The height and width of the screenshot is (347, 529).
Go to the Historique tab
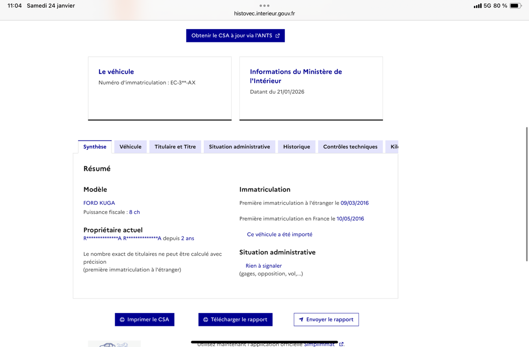297,147
